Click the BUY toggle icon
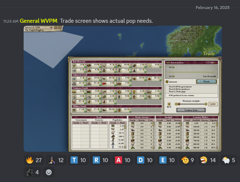 coord(169,104)
